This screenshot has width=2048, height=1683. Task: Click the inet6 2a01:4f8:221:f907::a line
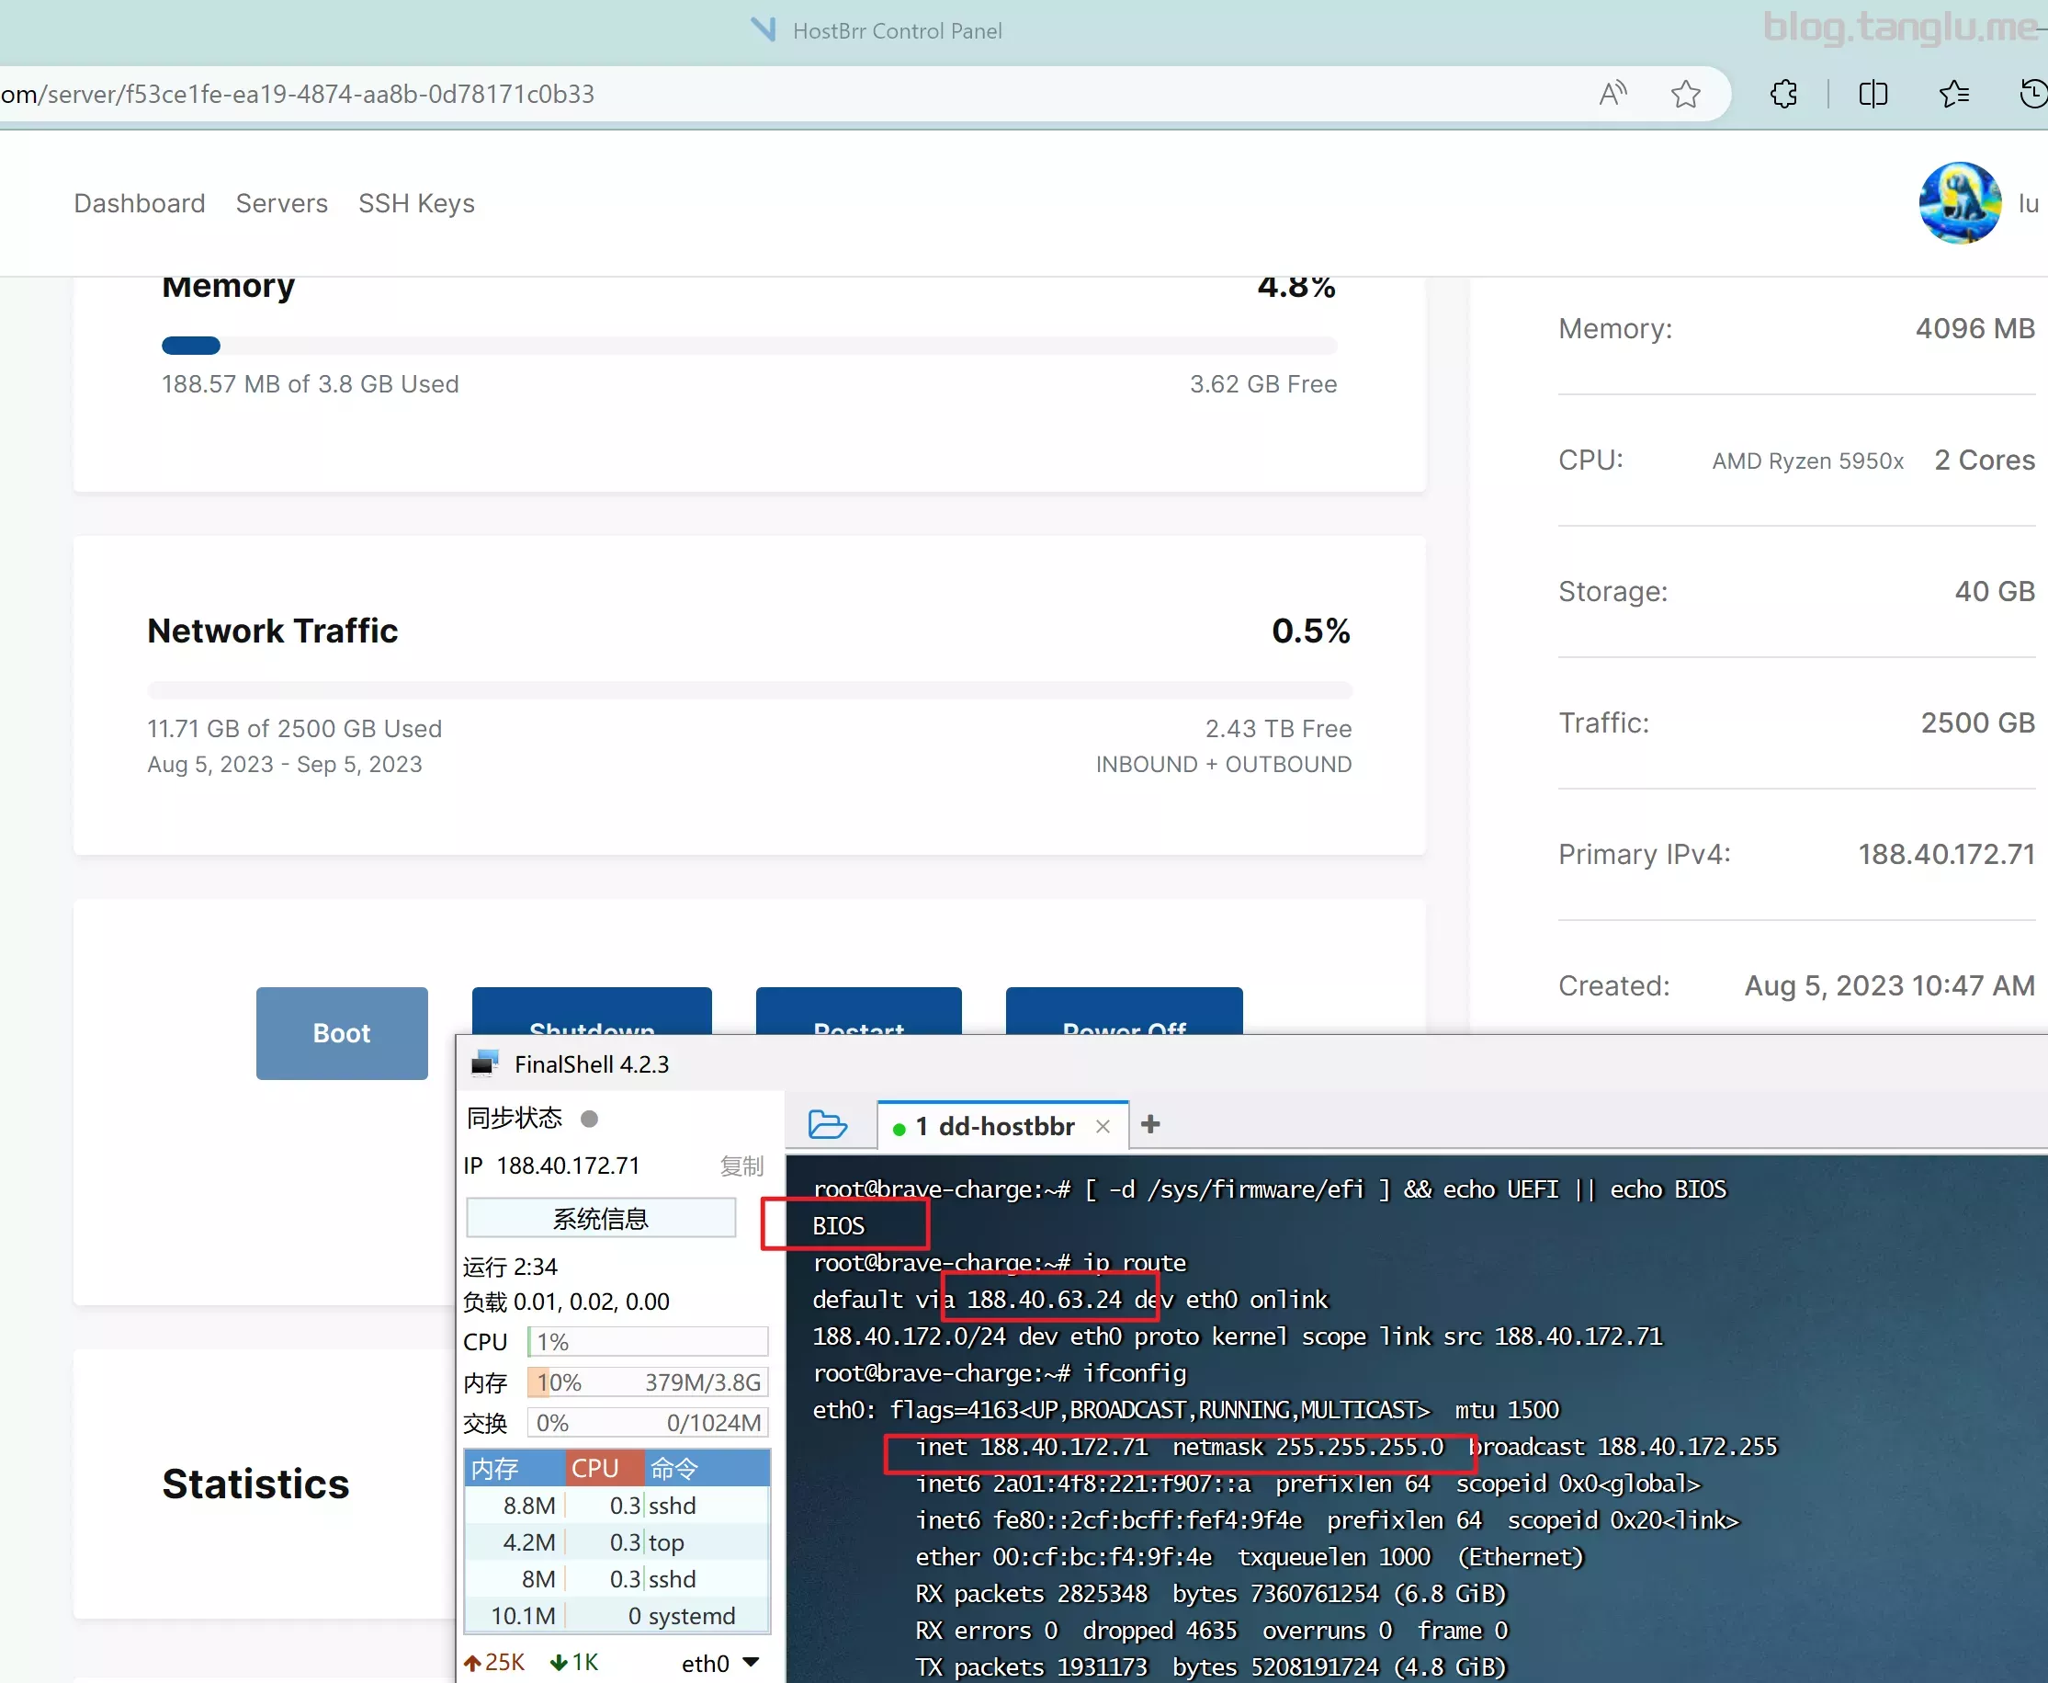pos(1308,1484)
